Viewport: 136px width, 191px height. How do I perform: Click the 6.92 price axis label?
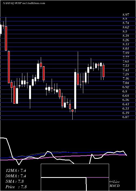(x=126, y=87)
